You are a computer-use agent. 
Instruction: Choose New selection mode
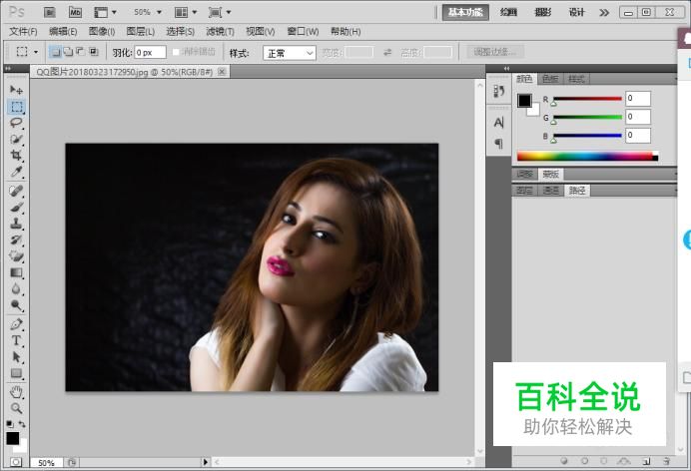[55, 52]
